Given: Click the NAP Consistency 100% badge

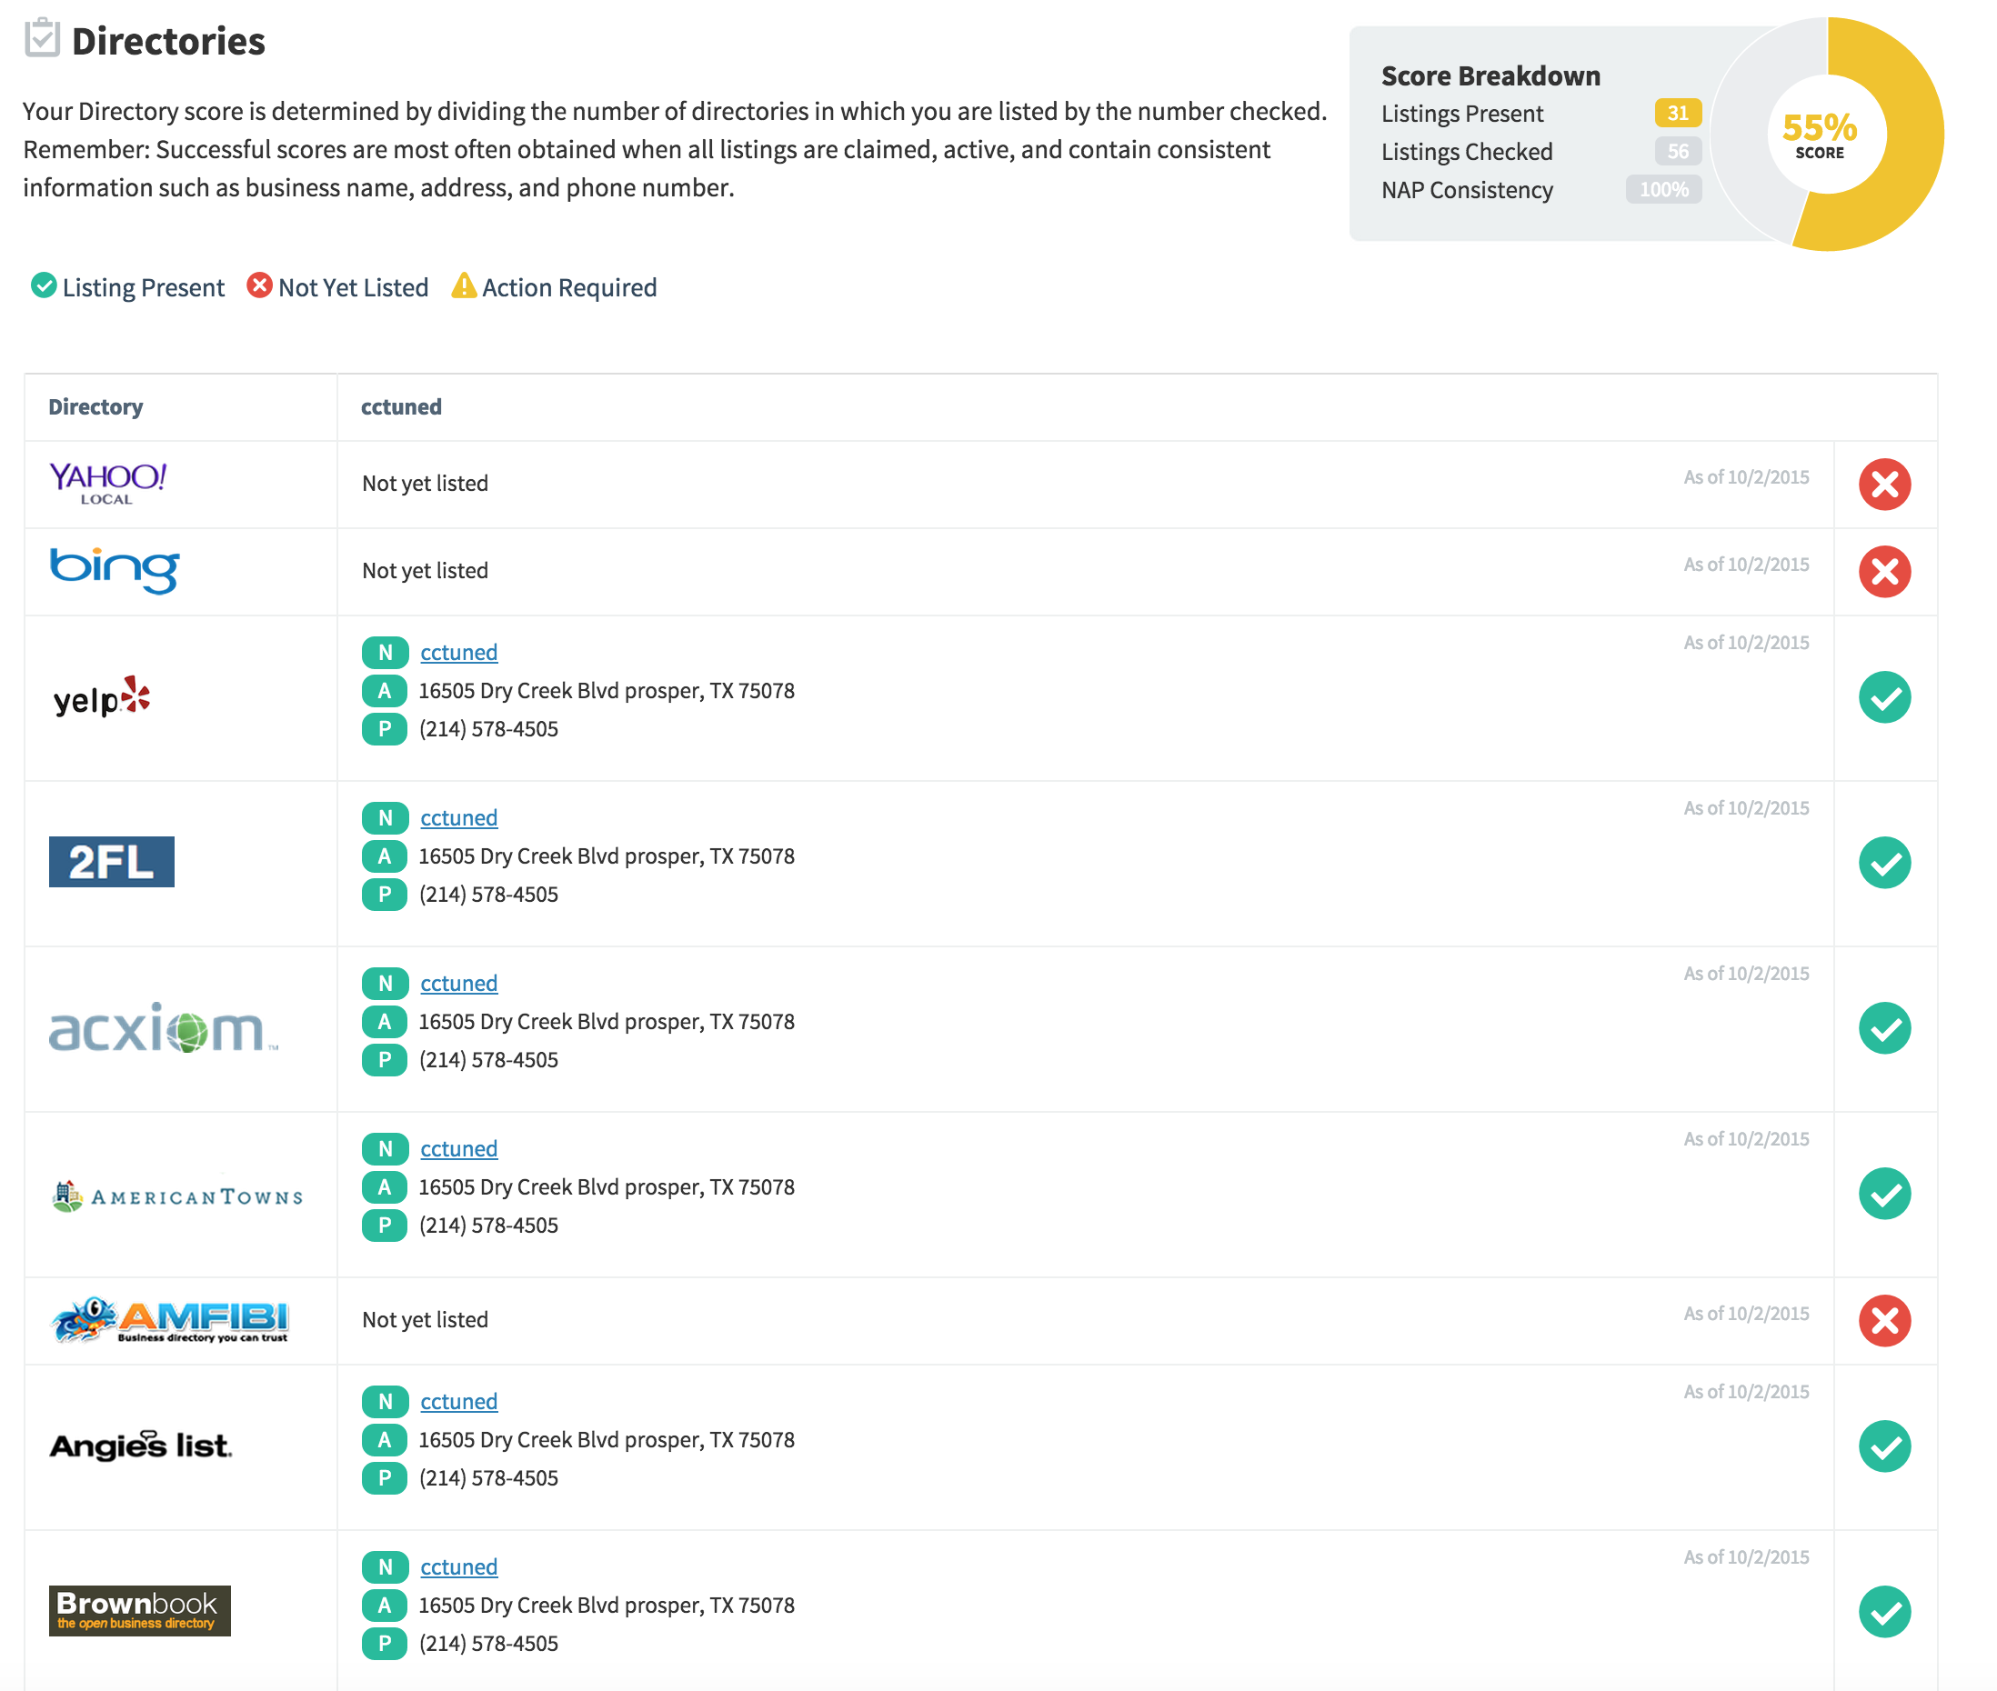Looking at the screenshot, I should click(x=1663, y=190).
